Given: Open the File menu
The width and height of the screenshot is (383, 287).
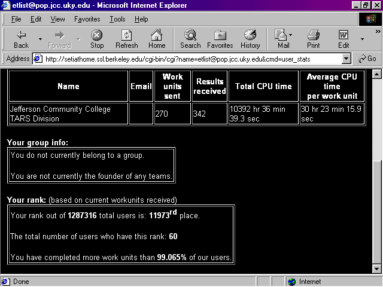Looking at the screenshot, I should [x=16, y=19].
